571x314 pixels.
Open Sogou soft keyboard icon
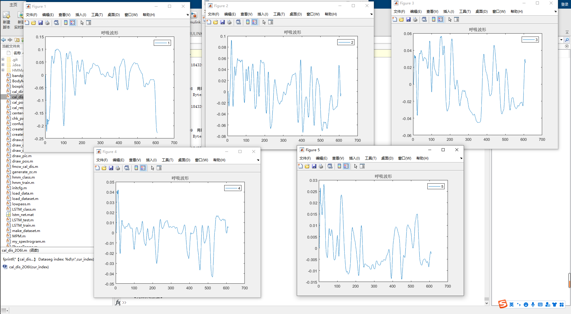pyautogui.click(x=540, y=304)
